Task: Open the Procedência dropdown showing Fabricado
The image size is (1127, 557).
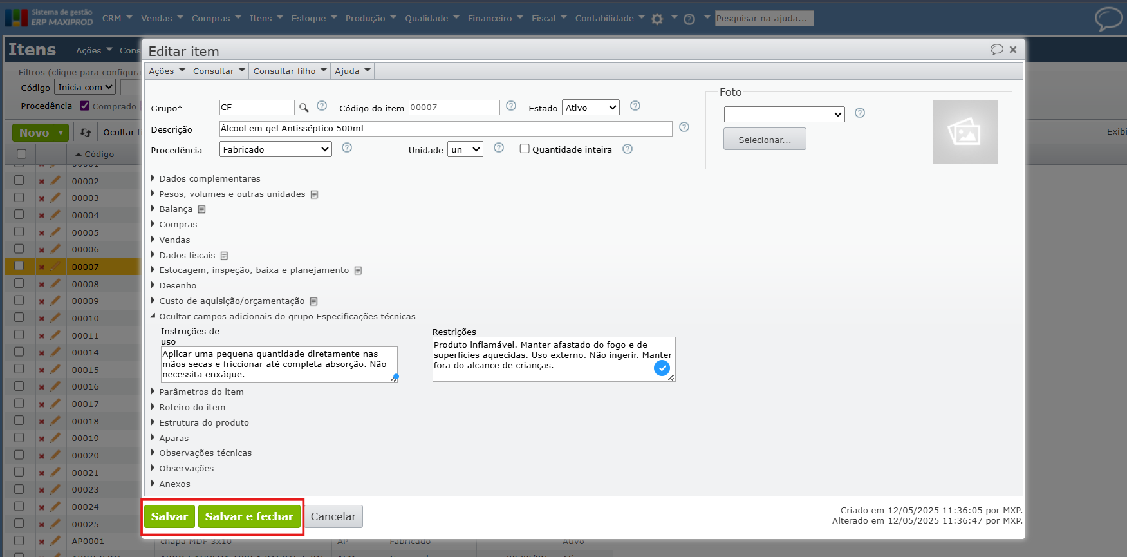Action: [275, 149]
